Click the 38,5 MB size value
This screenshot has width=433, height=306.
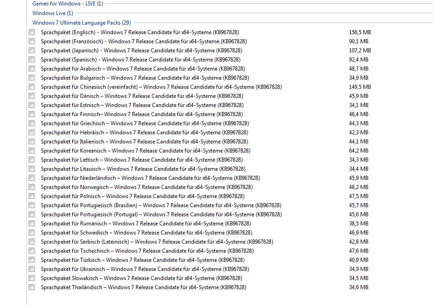358,224
